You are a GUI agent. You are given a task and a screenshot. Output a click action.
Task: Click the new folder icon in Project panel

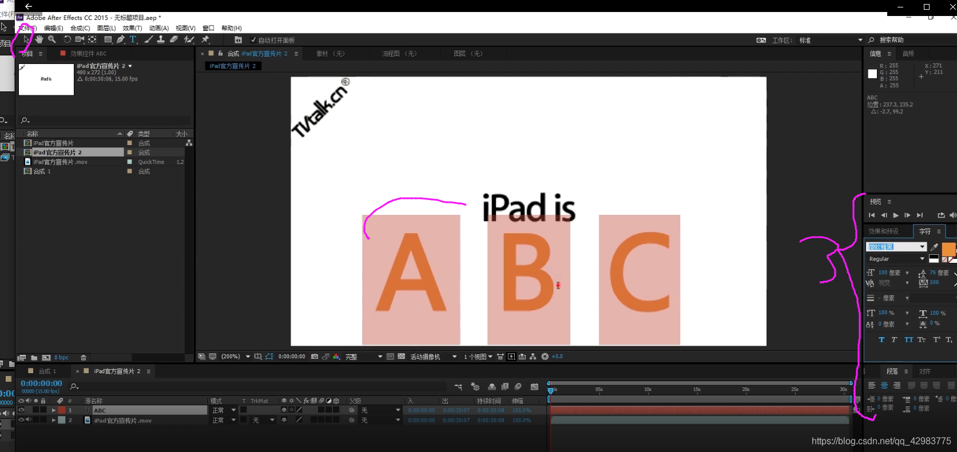point(34,358)
